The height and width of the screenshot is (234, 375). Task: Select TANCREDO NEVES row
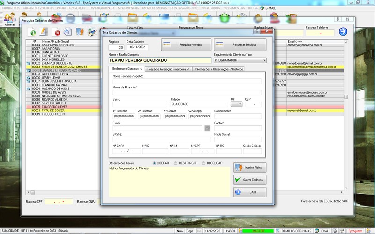click(63, 107)
